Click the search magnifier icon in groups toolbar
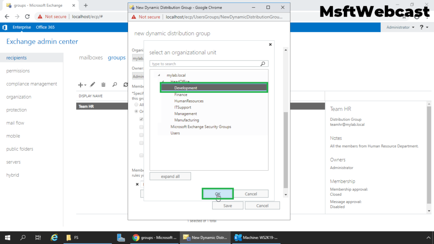434x244 pixels. pos(114,85)
